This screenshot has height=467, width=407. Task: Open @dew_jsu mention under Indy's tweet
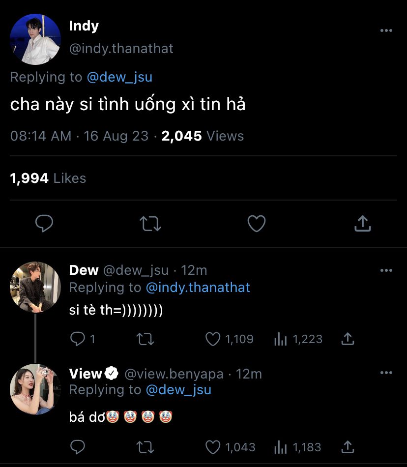[119, 77]
